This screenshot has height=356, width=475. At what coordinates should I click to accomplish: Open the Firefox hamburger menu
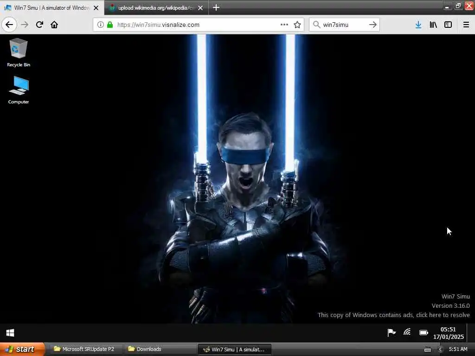point(466,25)
